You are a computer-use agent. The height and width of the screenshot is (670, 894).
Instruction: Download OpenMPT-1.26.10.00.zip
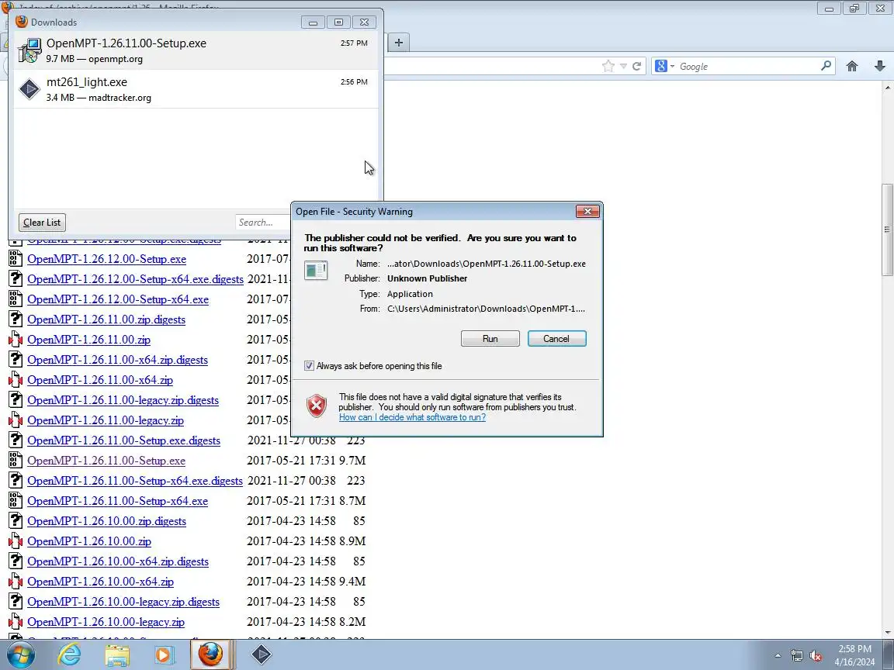tap(89, 541)
